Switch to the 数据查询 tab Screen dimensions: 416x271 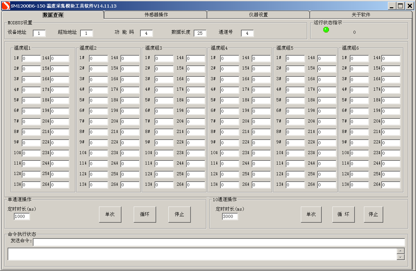[53, 15]
